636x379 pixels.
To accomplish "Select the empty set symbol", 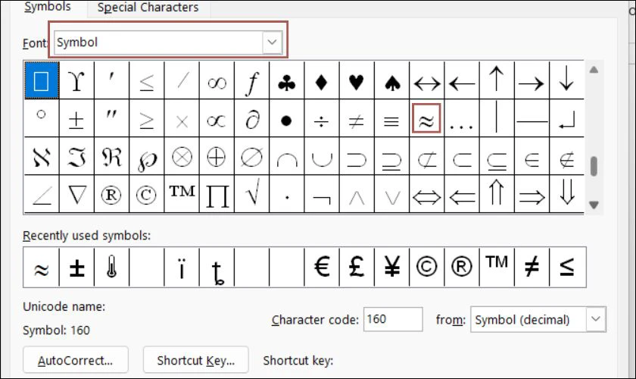I will (252, 156).
